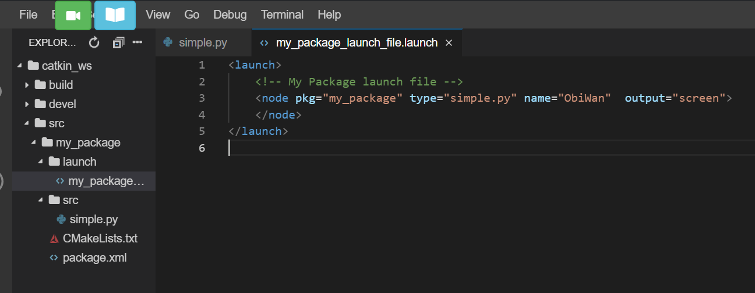The width and height of the screenshot is (755, 293).
Task: Click the closing </launch> tag
Action: (258, 131)
